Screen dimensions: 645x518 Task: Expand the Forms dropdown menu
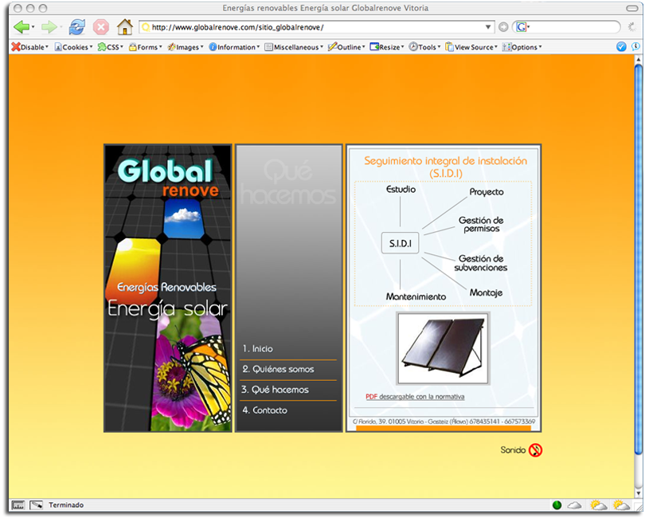tap(146, 47)
